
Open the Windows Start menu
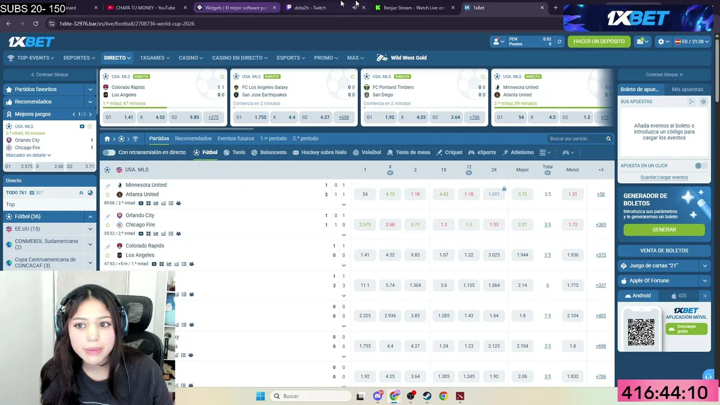(x=260, y=396)
